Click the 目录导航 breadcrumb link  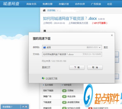(x=51, y=10)
